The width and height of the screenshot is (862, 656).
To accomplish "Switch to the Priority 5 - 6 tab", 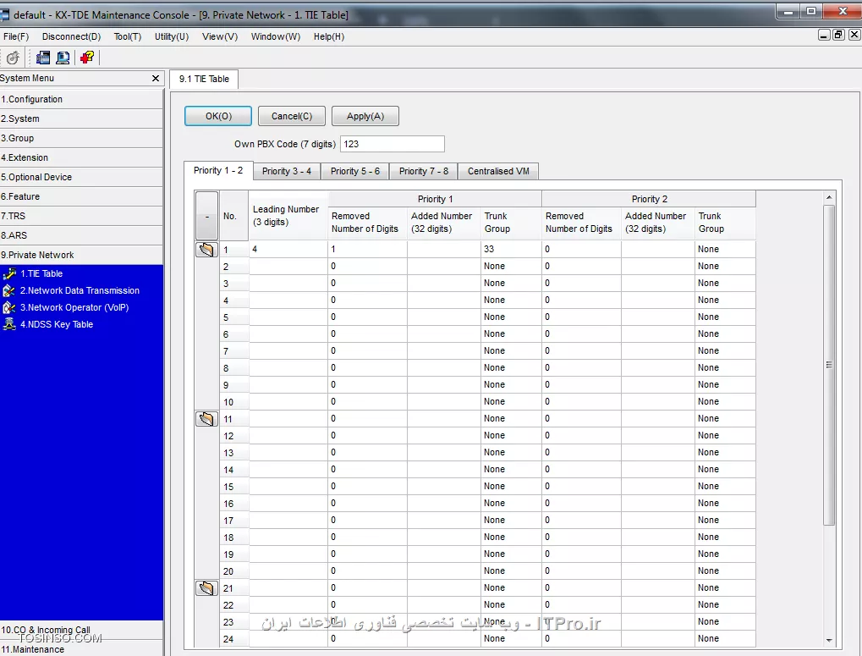I will [355, 172].
